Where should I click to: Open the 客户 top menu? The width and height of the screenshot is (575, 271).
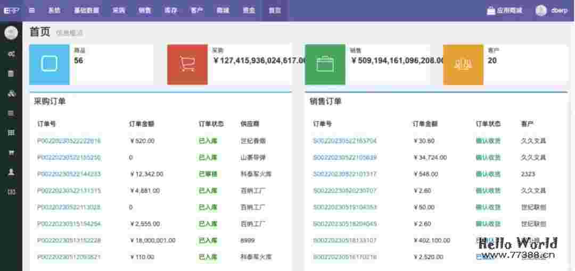click(x=197, y=10)
